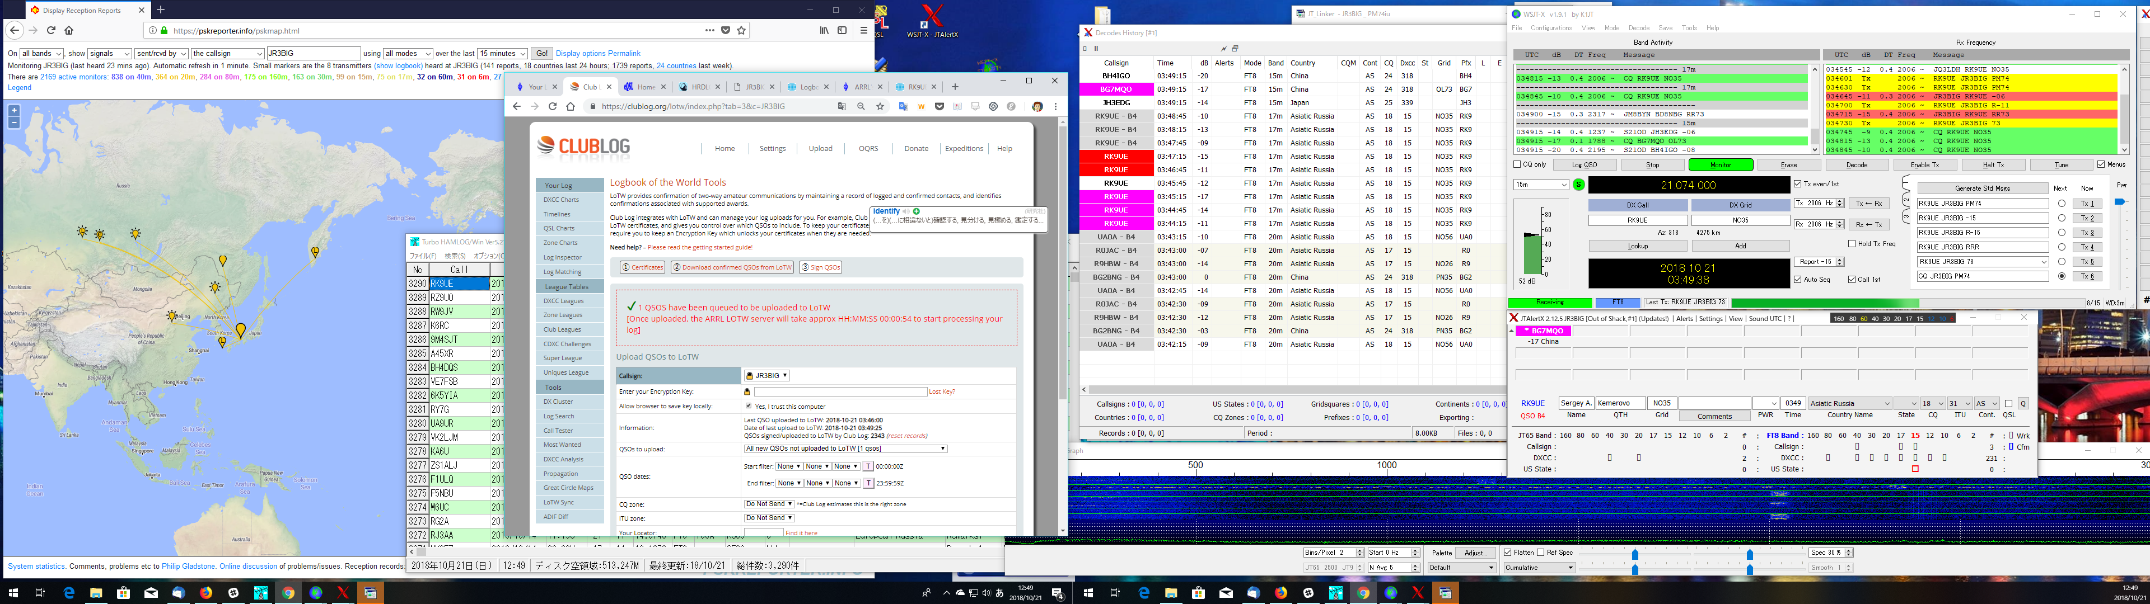This screenshot has height=604, width=2150.
Task: Click the Enable Tx button
Action: (1925, 164)
